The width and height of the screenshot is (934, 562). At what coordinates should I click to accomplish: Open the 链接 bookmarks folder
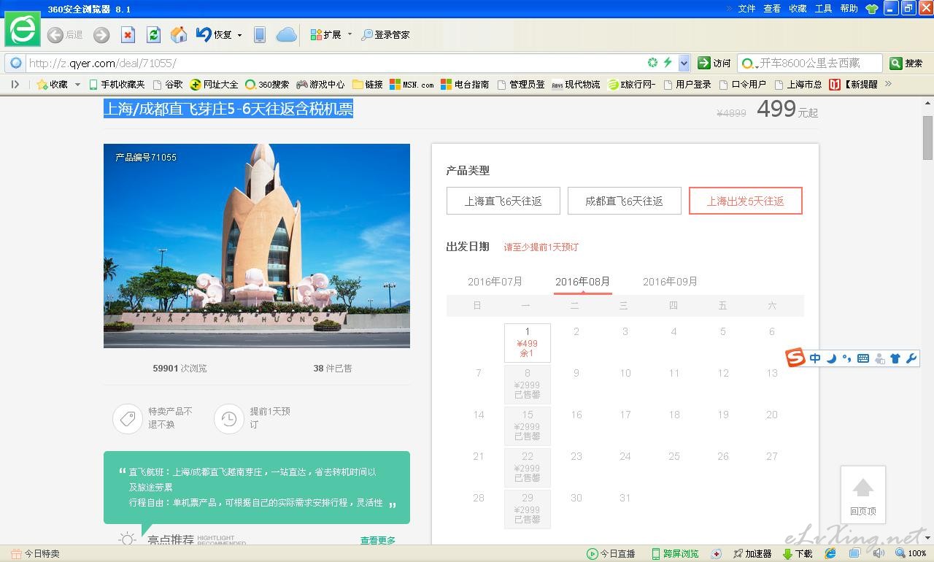click(x=367, y=85)
